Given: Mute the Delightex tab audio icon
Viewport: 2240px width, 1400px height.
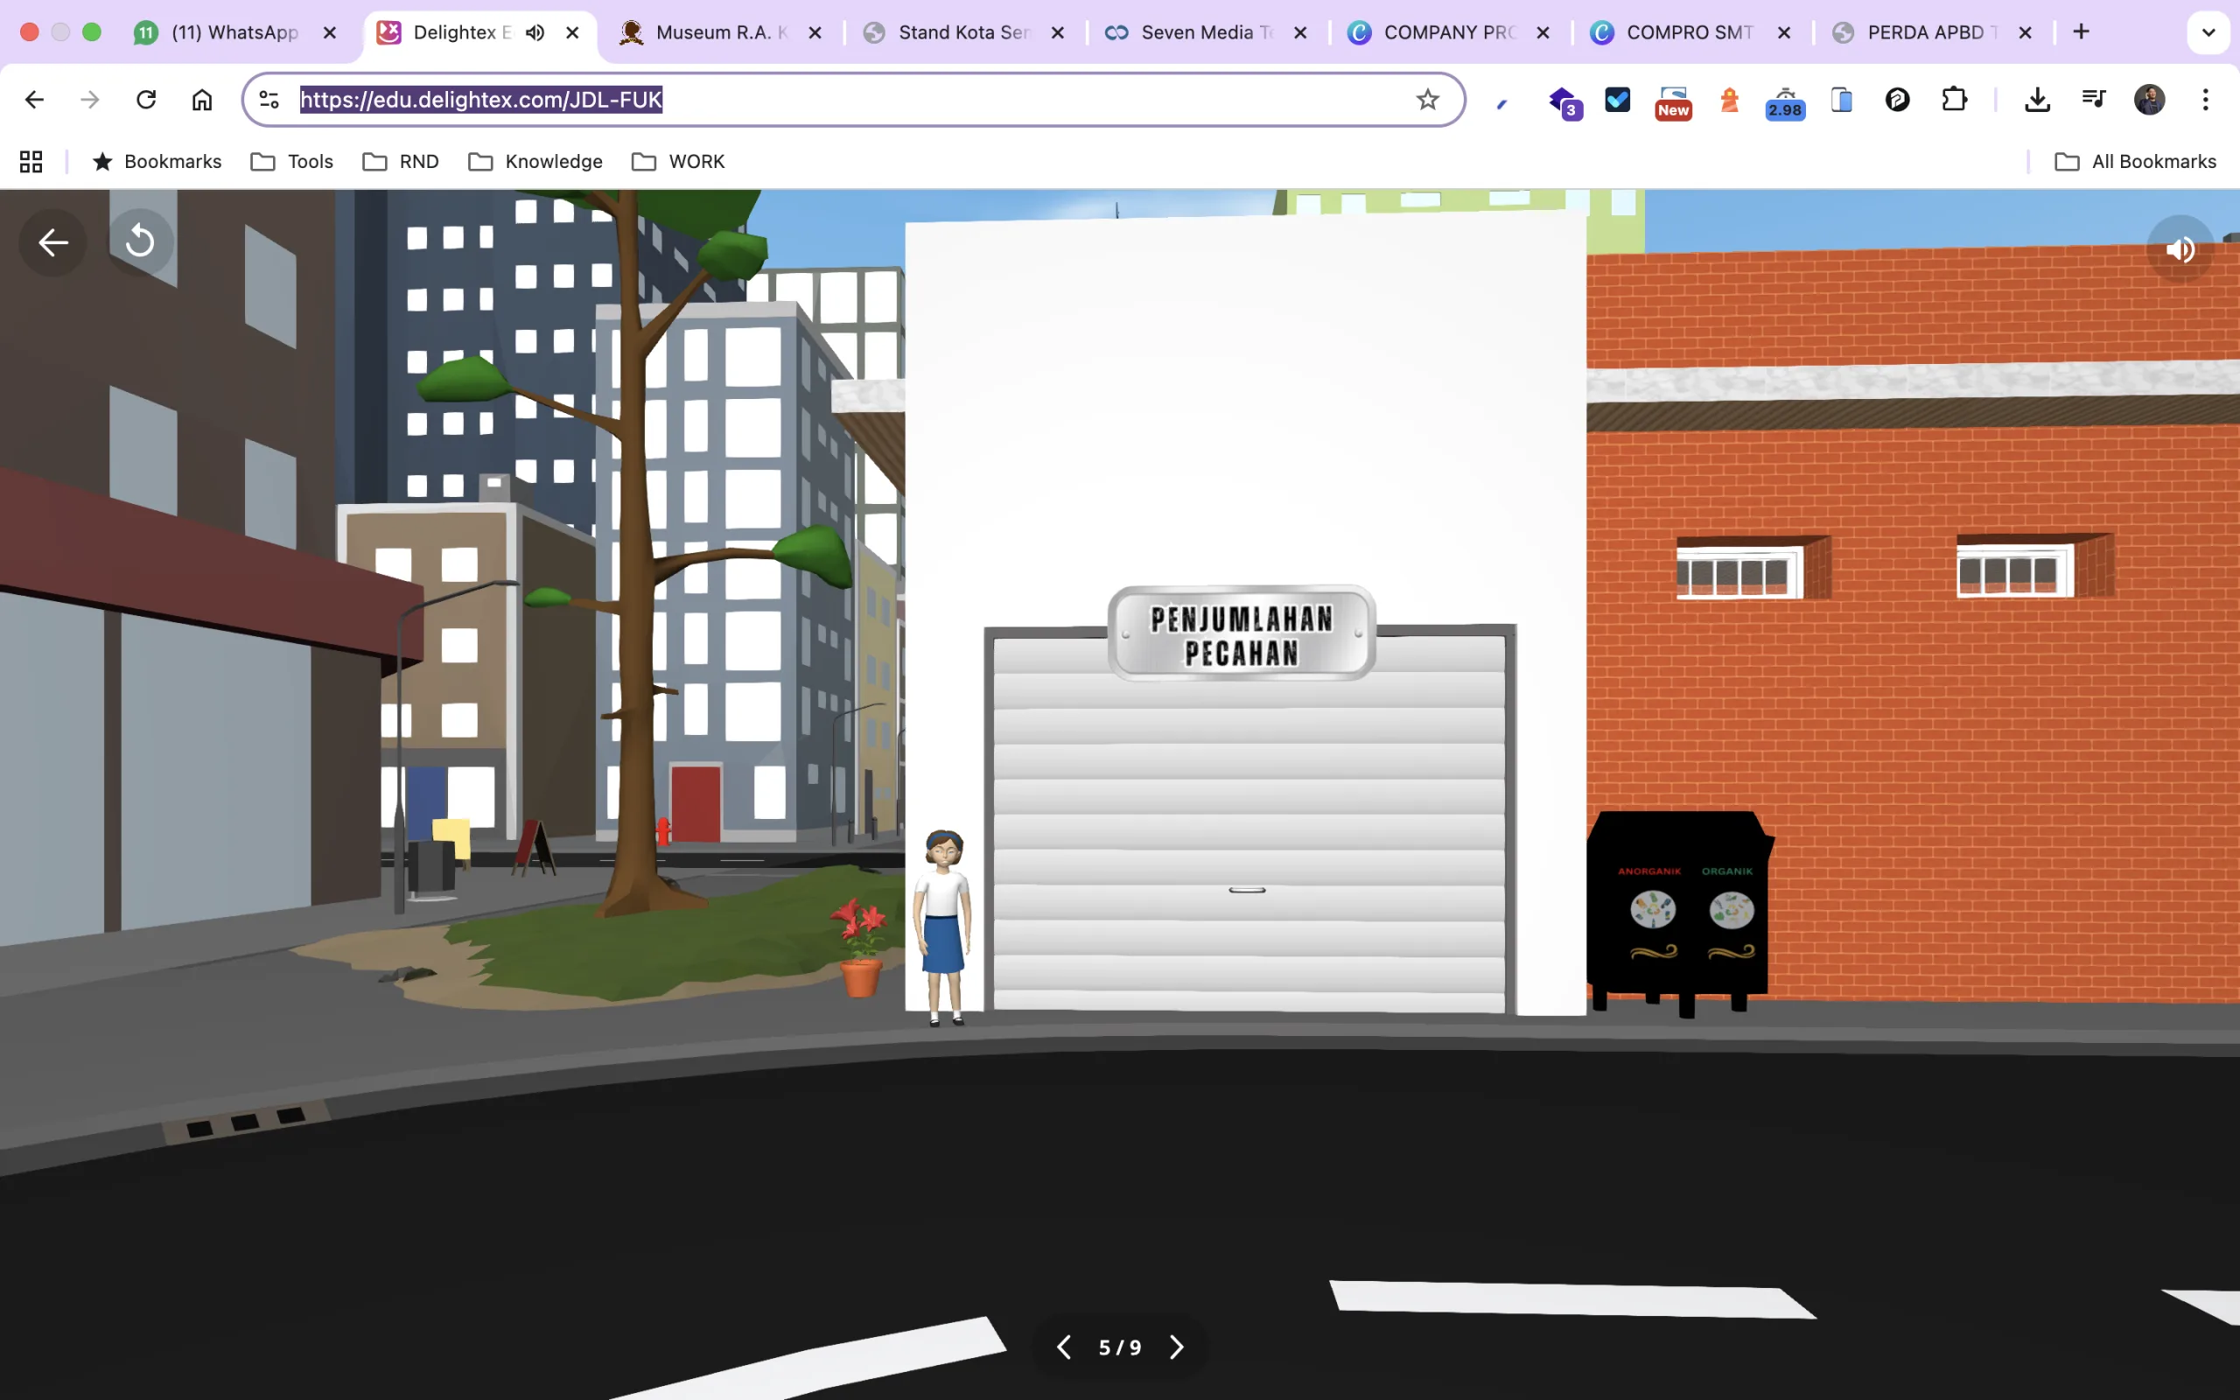Looking at the screenshot, I should click(x=535, y=32).
